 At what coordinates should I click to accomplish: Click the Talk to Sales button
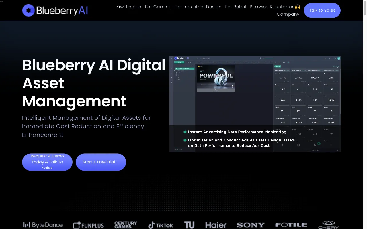coord(322,10)
